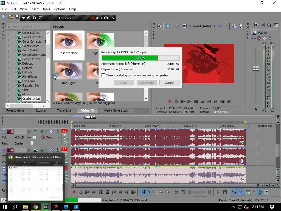Toggle loop playback in preview transport

[176, 101]
